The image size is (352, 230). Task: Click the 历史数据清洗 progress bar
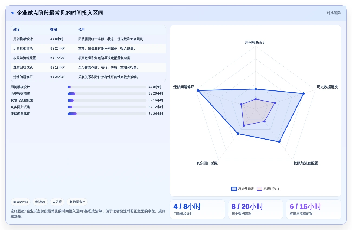click(x=107, y=94)
